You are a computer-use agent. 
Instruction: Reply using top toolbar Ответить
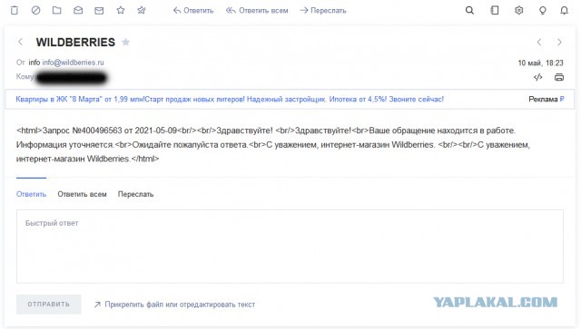pyautogui.click(x=193, y=11)
